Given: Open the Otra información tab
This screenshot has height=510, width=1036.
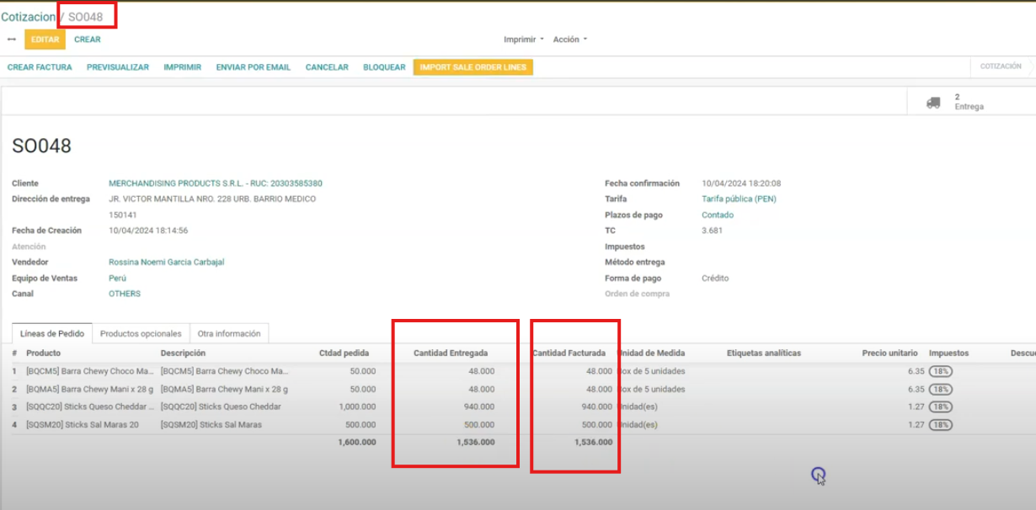Looking at the screenshot, I should click(x=229, y=334).
